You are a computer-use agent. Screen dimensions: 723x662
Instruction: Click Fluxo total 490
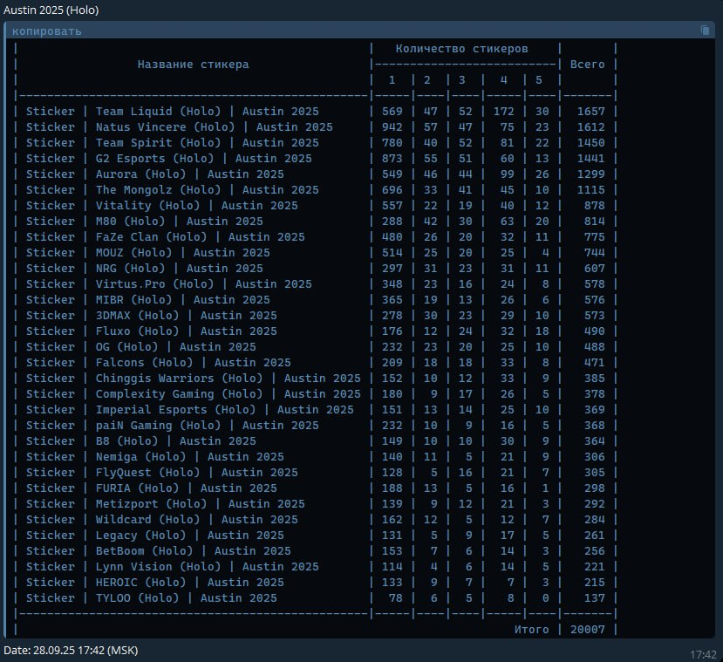pos(594,331)
